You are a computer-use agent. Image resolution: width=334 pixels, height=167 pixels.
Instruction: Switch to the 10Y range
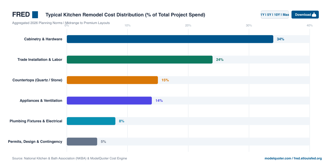click(x=277, y=15)
